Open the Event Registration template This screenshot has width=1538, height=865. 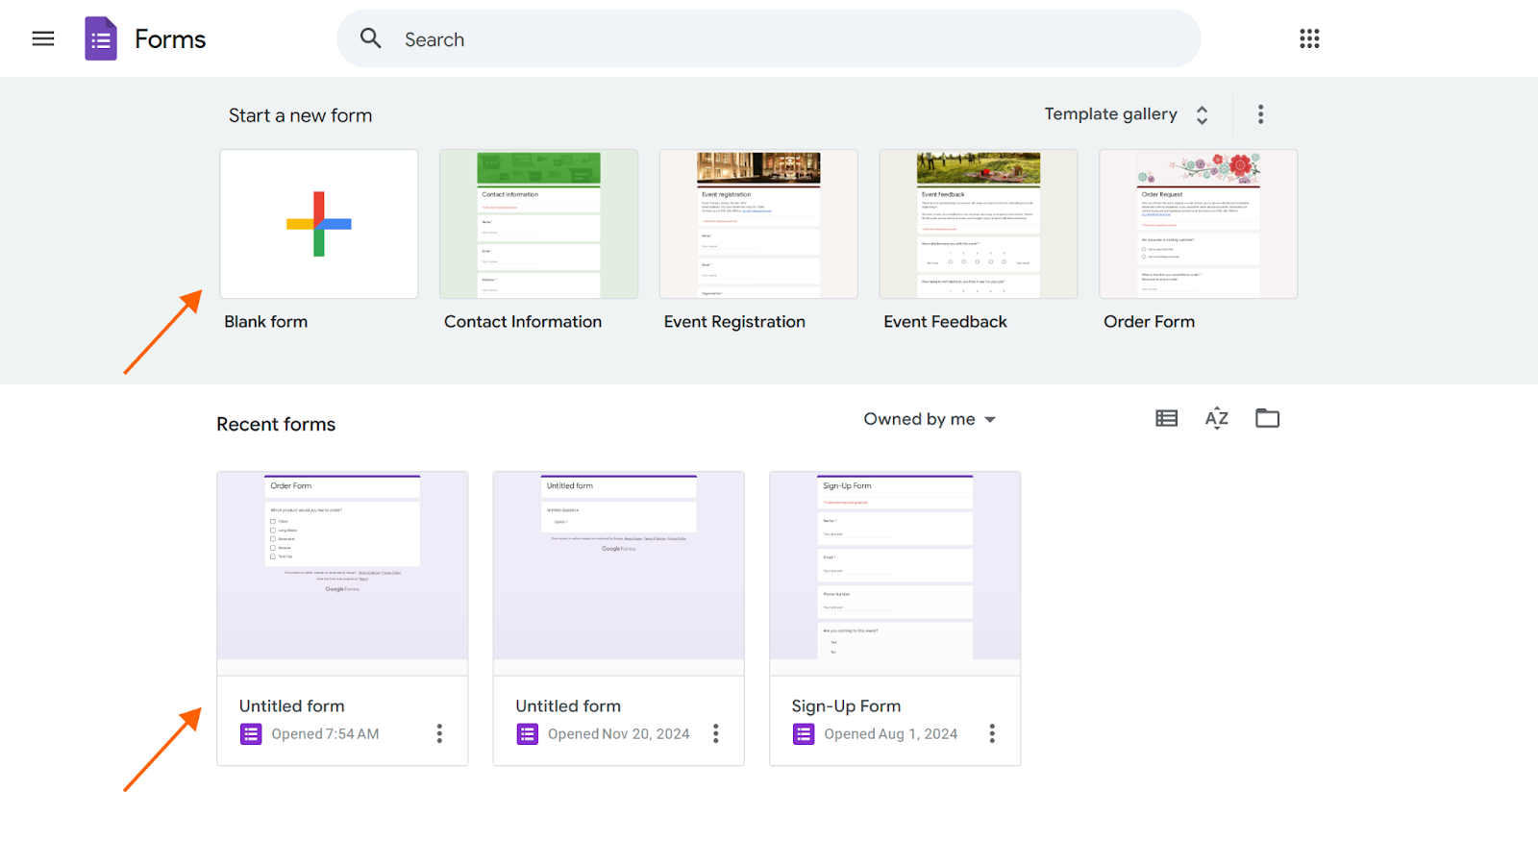[758, 224]
